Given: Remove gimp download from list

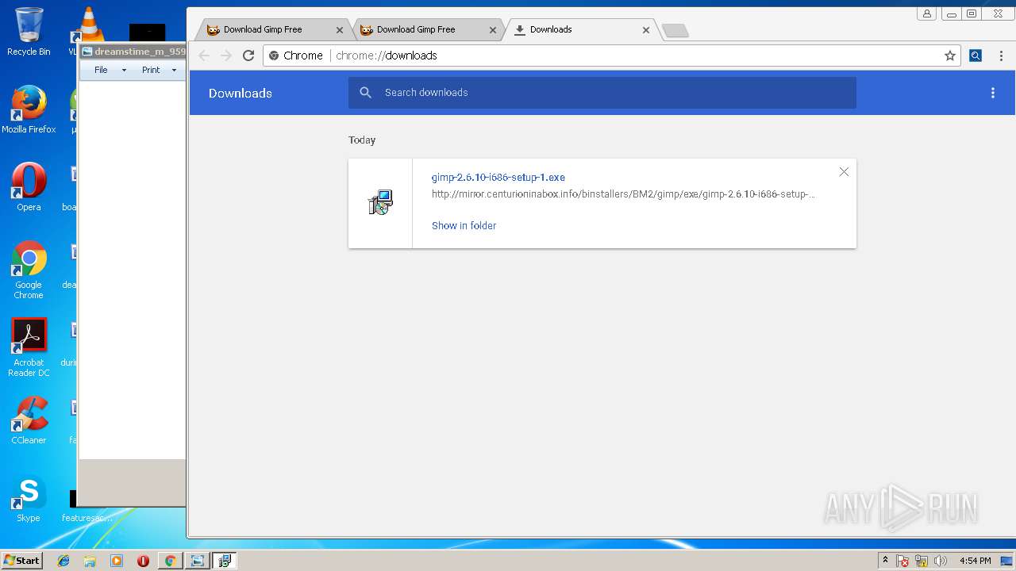Looking at the screenshot, I should (844, 172).
